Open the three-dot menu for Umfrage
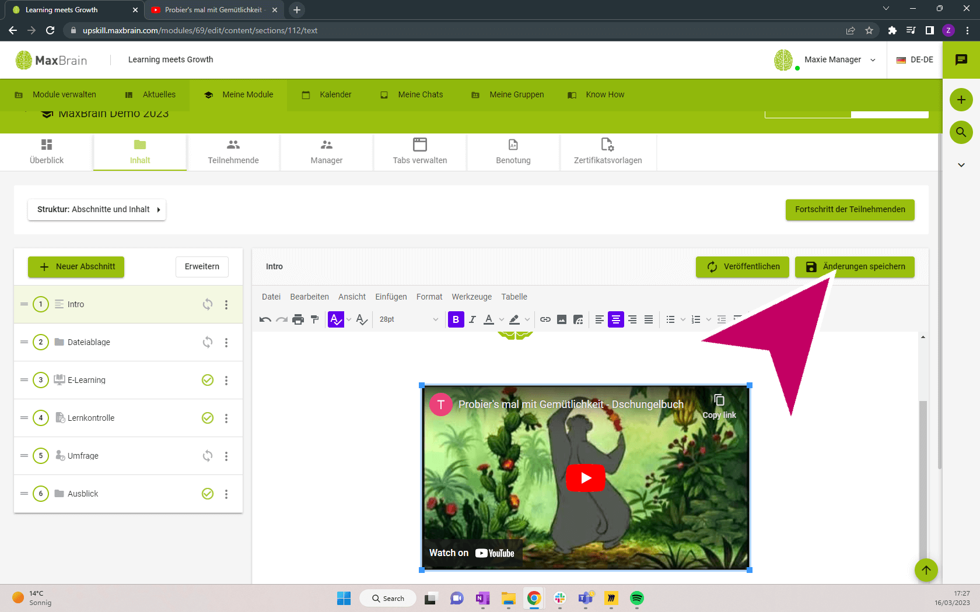This screenshot has width=980, height=612. pos(226,456)
